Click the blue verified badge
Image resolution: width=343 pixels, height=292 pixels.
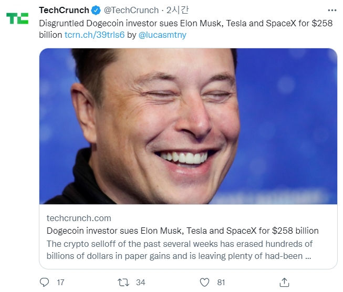[96, 10]
